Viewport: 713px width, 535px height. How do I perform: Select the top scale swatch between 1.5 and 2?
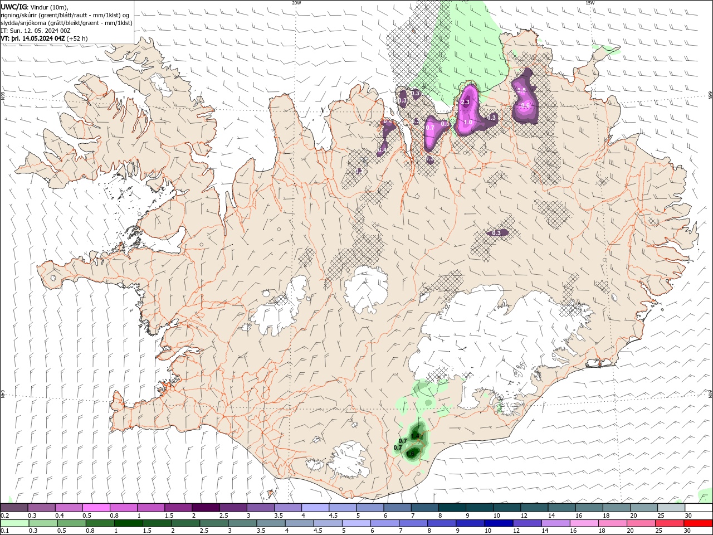point(178,507)
